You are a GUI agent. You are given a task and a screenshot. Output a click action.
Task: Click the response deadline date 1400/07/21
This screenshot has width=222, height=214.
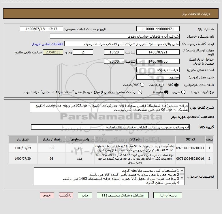[158, 52]
